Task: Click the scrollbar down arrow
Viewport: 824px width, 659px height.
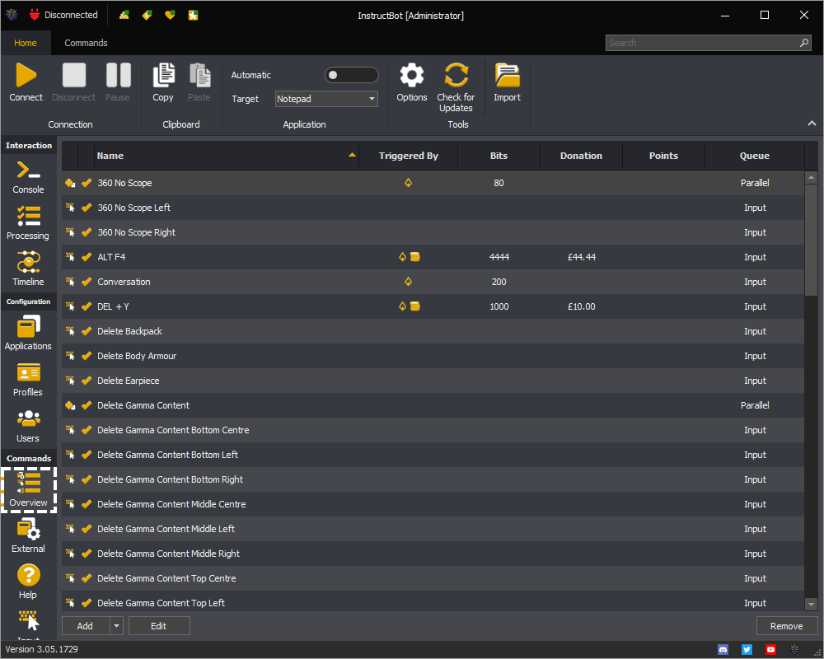Action: (812, 605)
